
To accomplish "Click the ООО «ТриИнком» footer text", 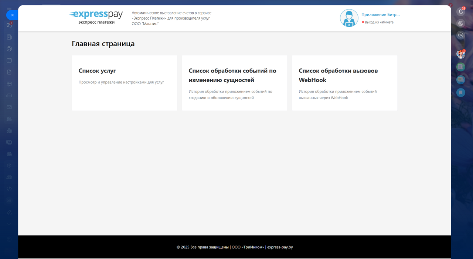I will tap(248, 247).
